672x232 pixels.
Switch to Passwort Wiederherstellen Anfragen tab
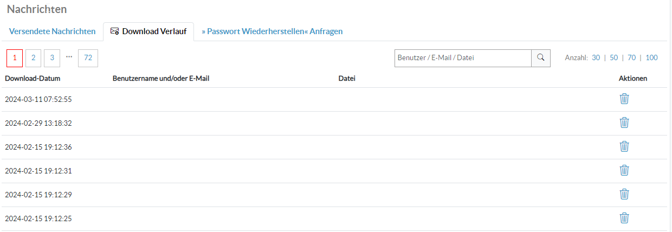[x=272, y=31]
